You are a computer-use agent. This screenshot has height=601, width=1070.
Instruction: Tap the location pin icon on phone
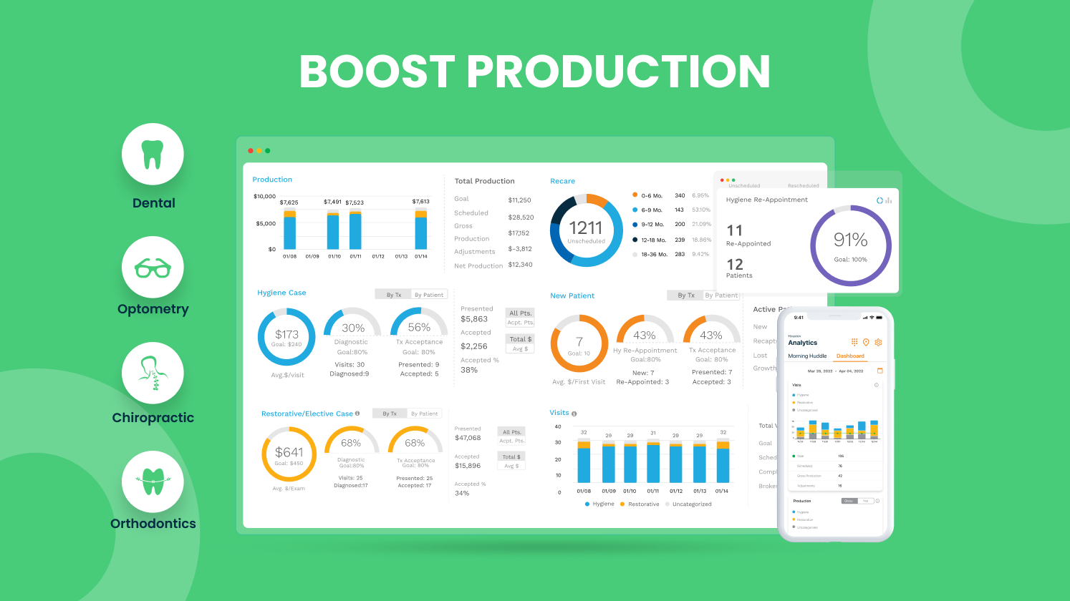[x=866, y=343]
